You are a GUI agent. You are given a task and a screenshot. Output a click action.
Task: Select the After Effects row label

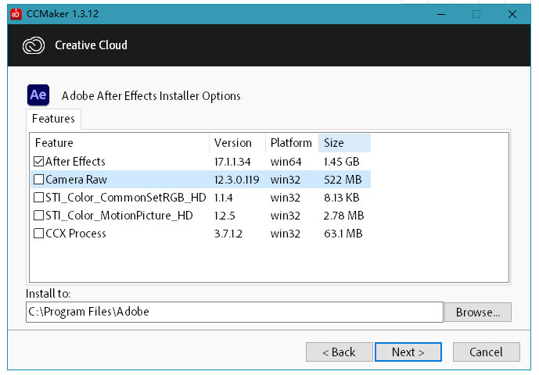point(75,162)
